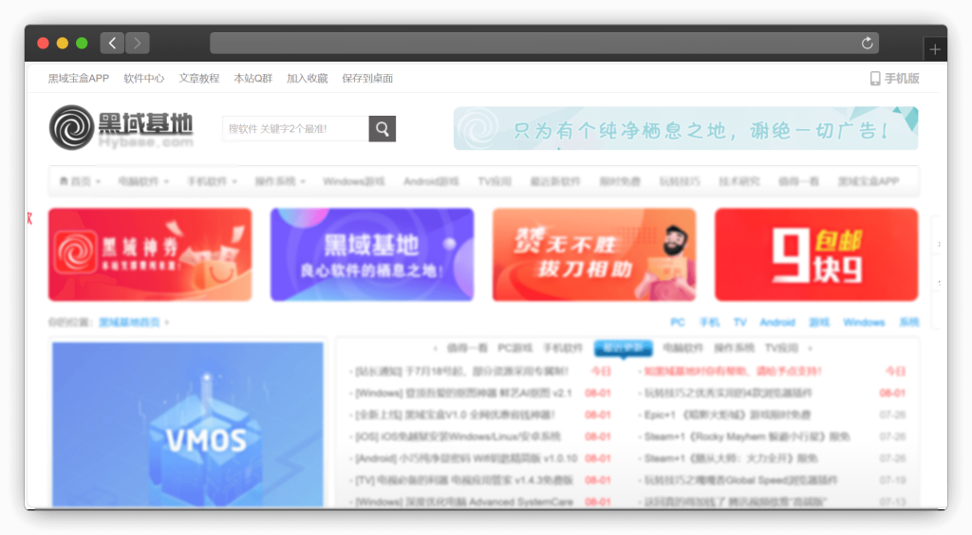Open the Advanced SystemCare article

click(463, 502)
